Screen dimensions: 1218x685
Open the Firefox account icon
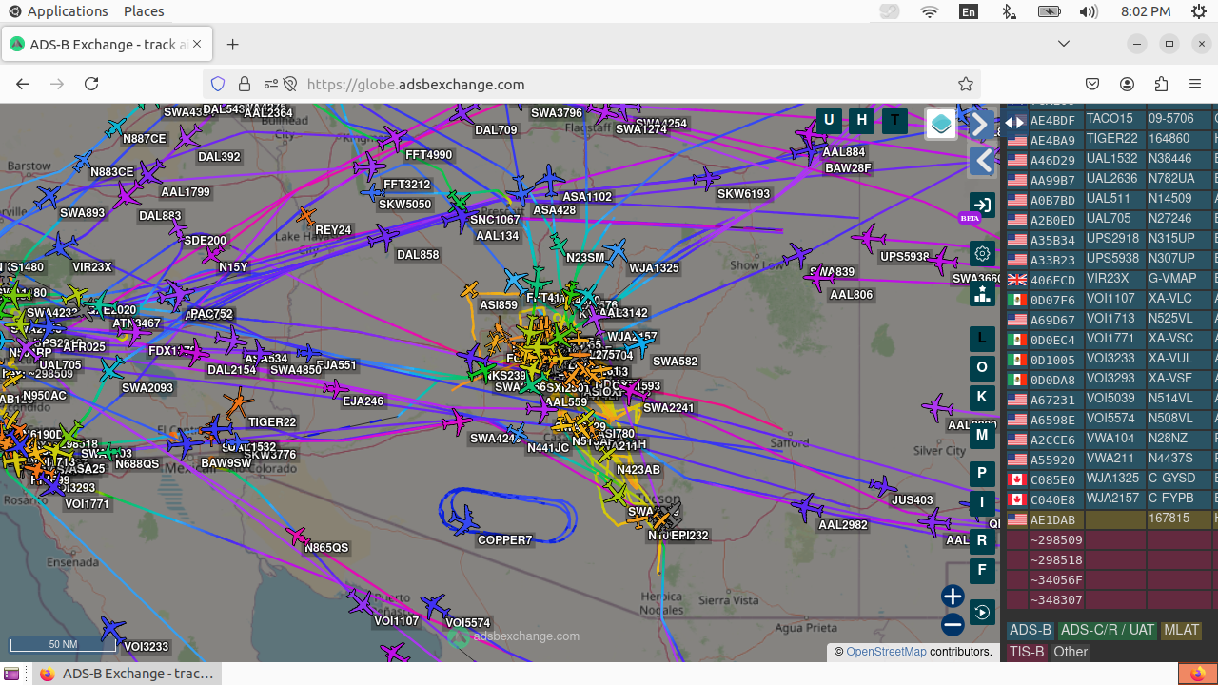(x=1128, y=84)
